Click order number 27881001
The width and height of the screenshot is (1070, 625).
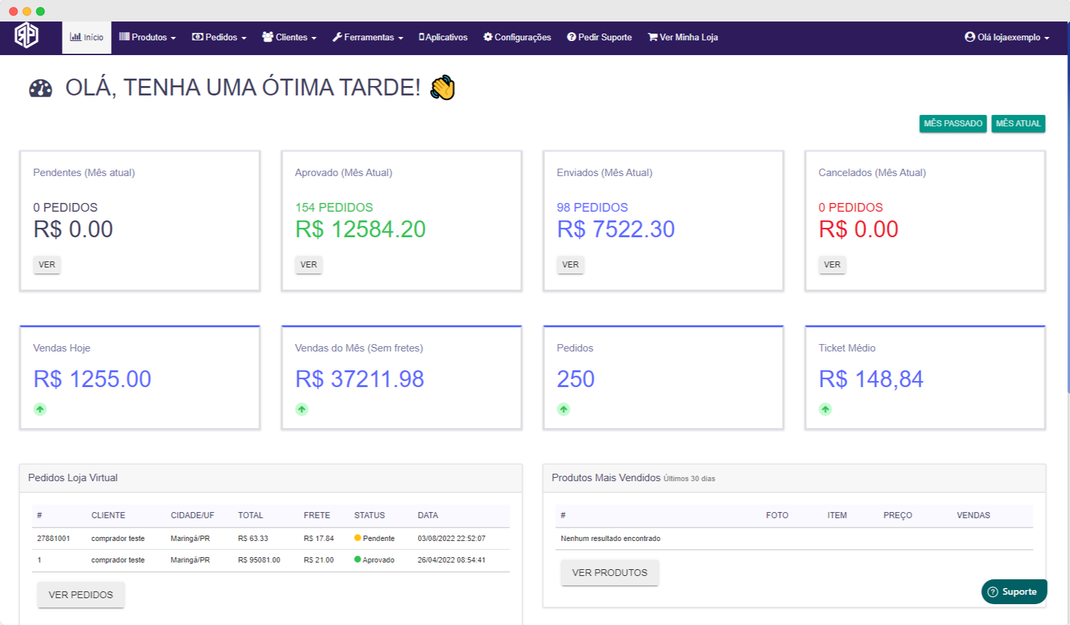[x=53, y=538]
